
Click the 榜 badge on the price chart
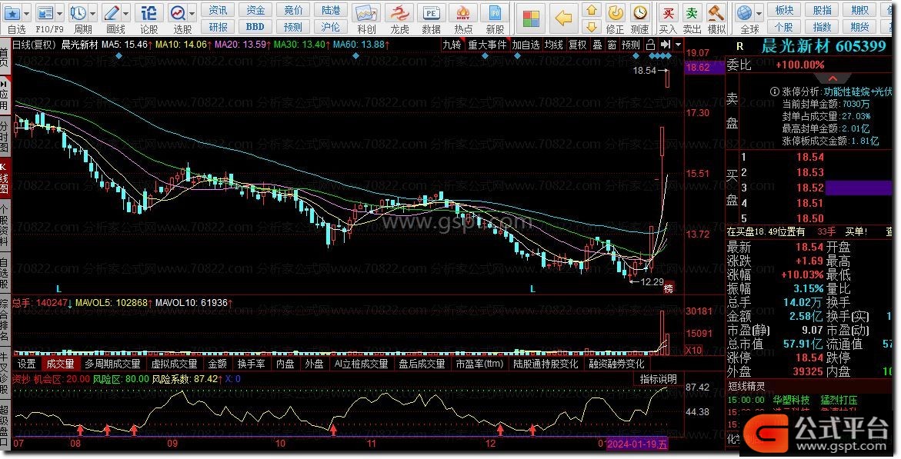[669, 288]
